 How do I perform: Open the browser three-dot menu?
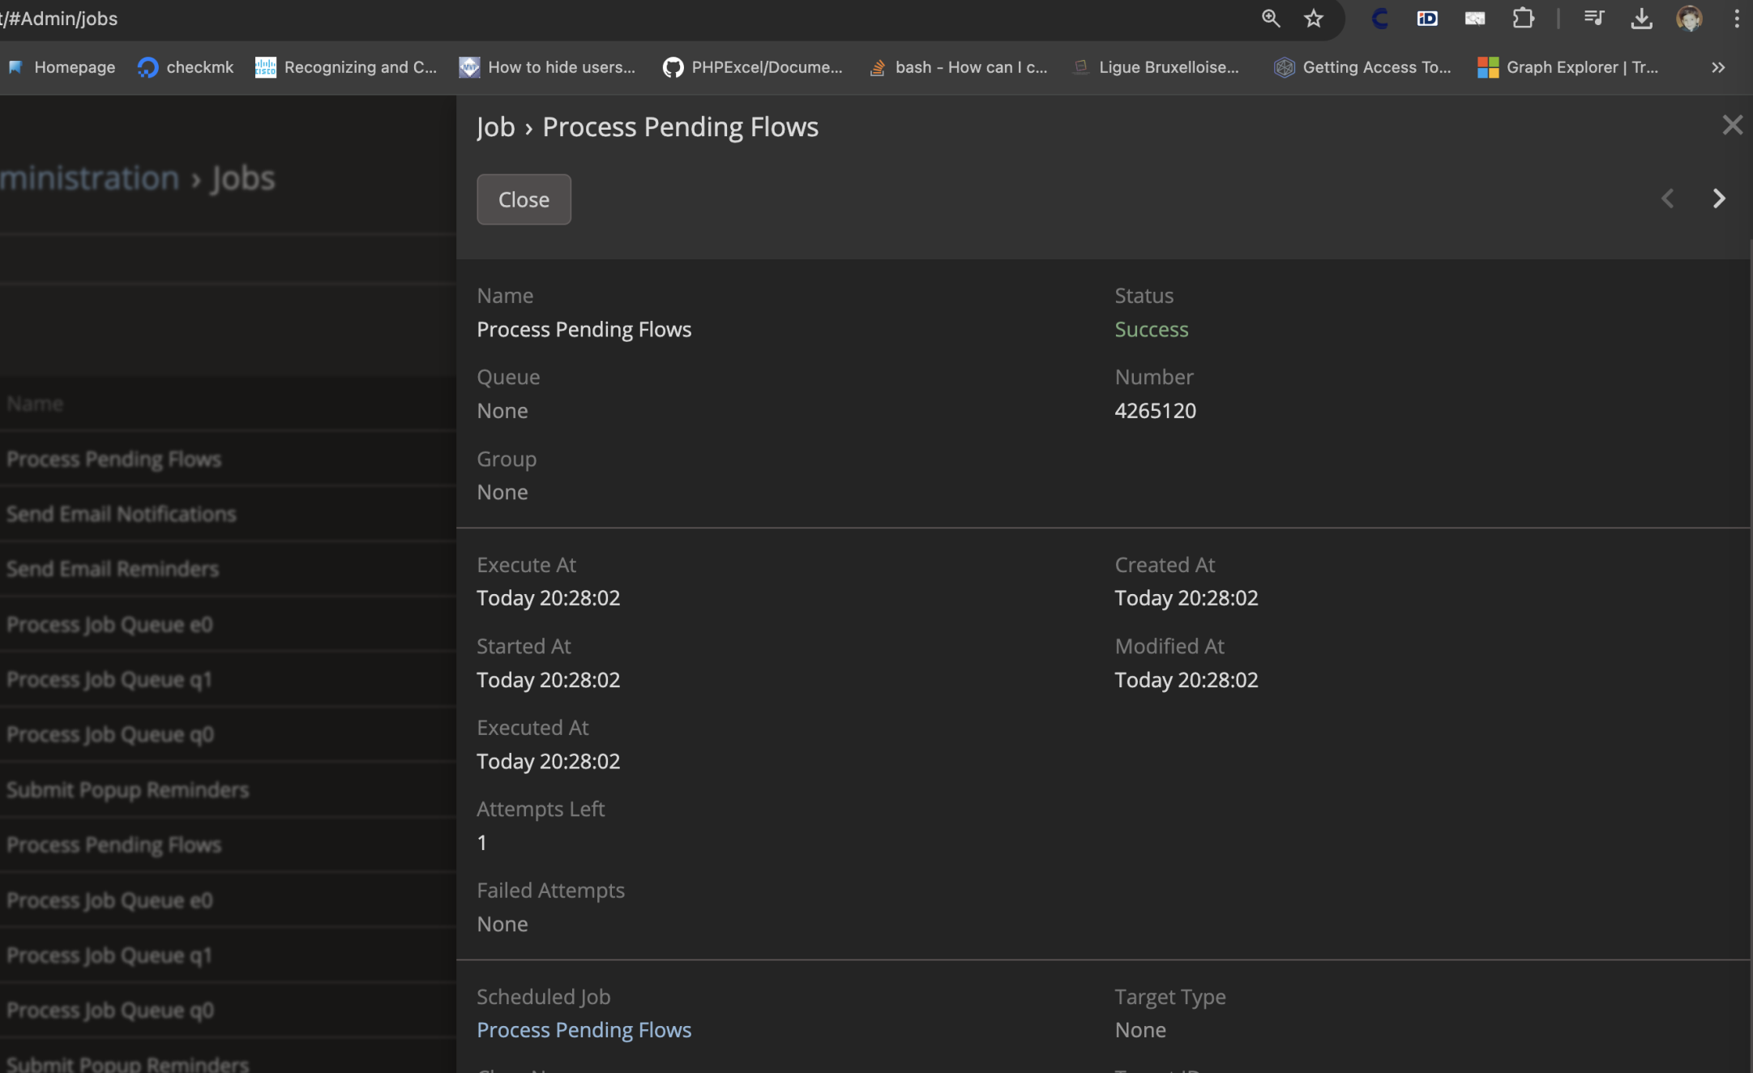(1736, 18)
